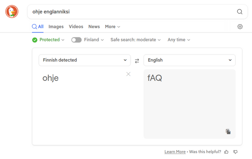Click the thumbs down feedback icon
The height and width of the screenshot is (159, 252).
pos(235,152)
